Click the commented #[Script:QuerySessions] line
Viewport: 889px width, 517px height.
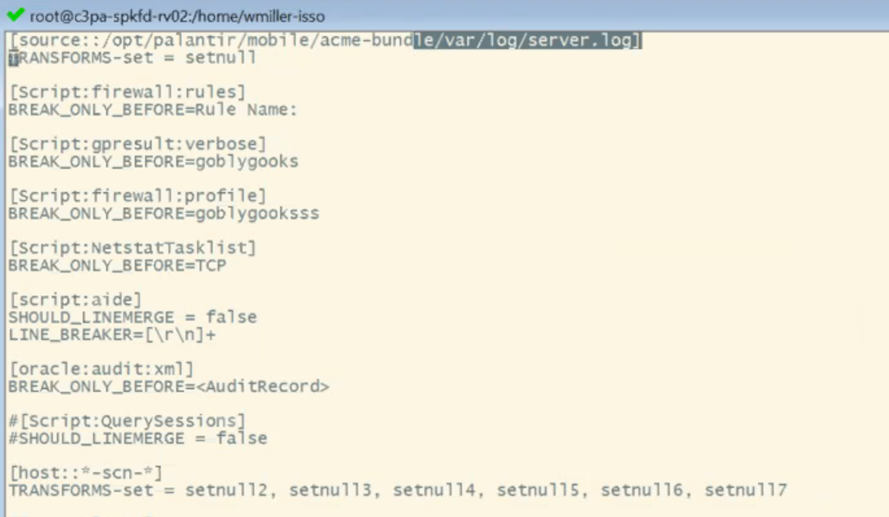127,421
